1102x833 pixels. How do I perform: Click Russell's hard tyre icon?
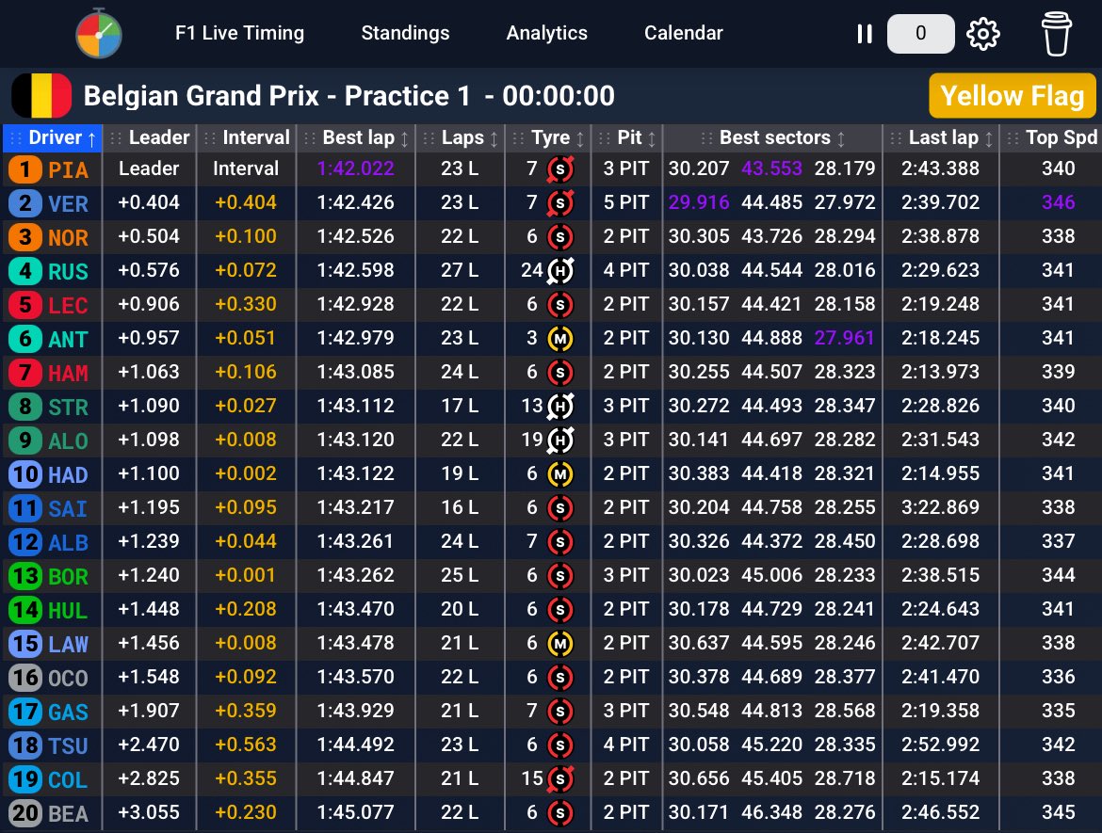click(560, 271)
